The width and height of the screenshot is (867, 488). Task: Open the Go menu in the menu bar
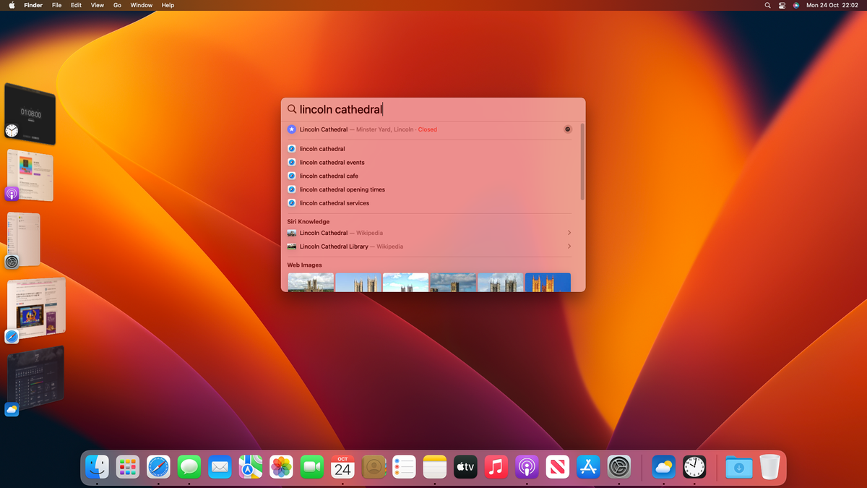(x=117, y=5)
